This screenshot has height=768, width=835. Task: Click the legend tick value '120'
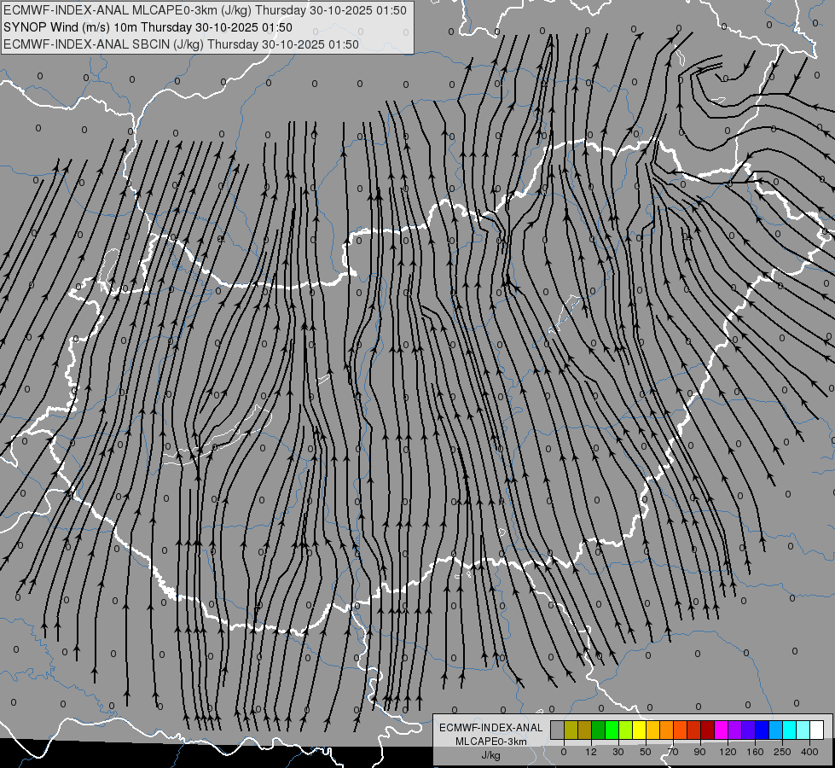tap(728, 752)
